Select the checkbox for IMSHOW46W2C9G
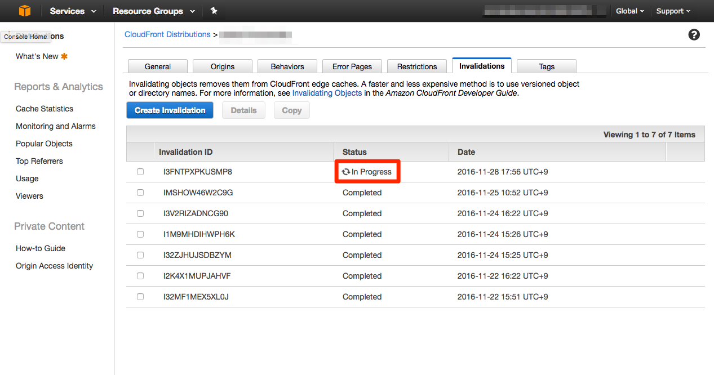Screen dimensions: 714x375 point(140,192)
